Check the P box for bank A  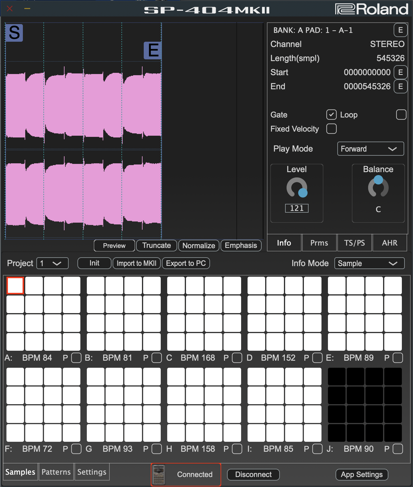pyautogui.click(x=76, y=358)
